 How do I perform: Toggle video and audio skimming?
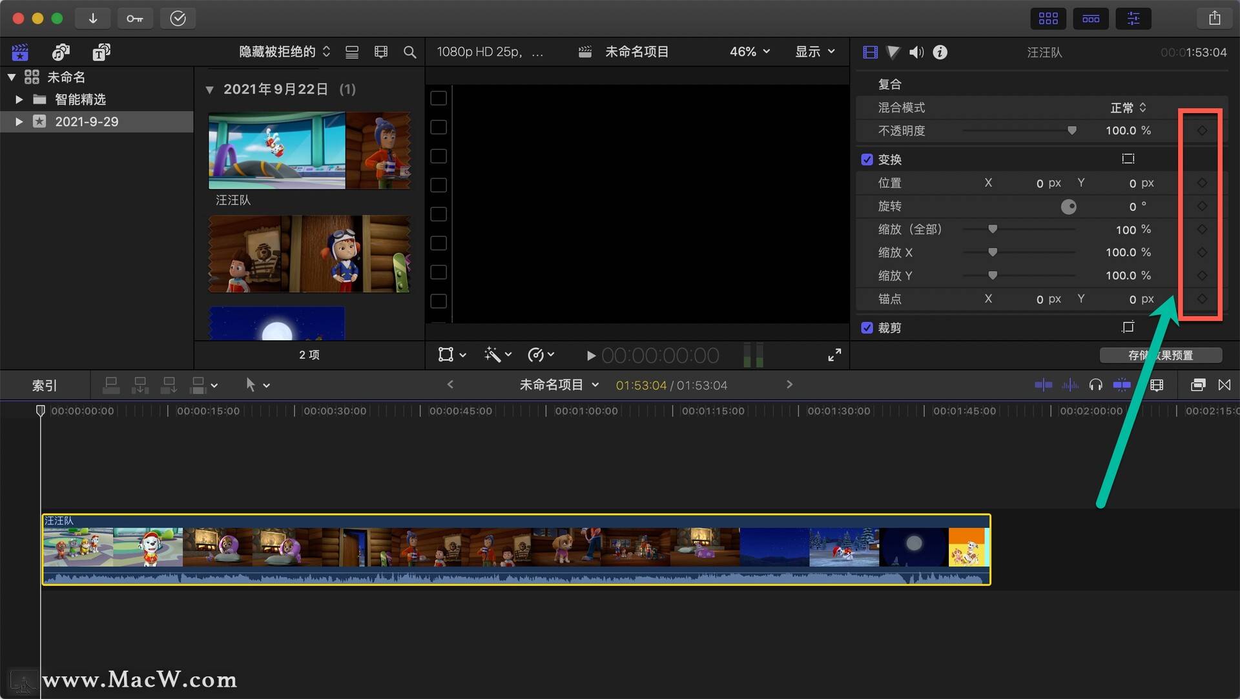tap(1043, 385)
